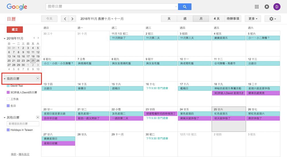Click the blue search magnifier button
The image size is (287, 157).
click(x=185, y=7)
